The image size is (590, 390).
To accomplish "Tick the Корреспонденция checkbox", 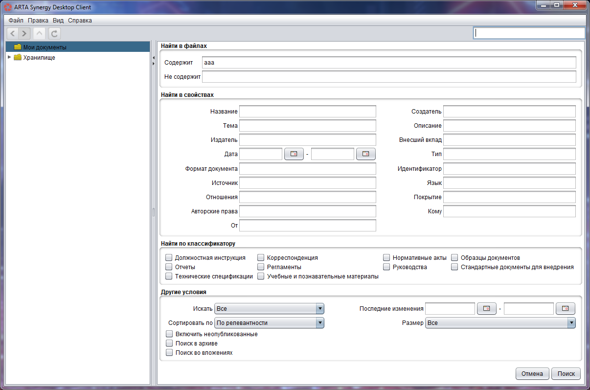I will (x=261, y=257).
